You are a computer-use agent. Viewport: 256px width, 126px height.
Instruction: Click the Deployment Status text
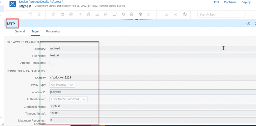click(x=80, y=6)
